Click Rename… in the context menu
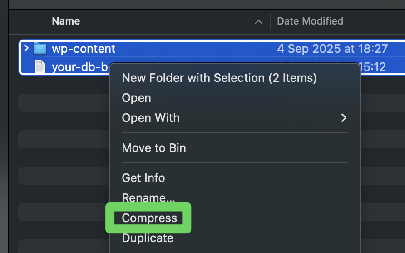This screenshot has height=253, width=405. (x=148, y=198)
